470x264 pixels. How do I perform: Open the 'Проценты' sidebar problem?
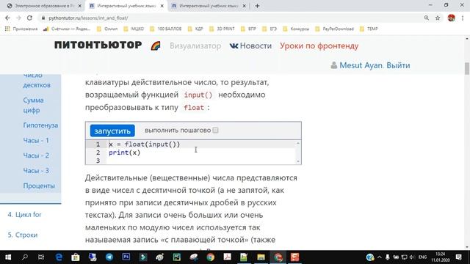[39, 186]
